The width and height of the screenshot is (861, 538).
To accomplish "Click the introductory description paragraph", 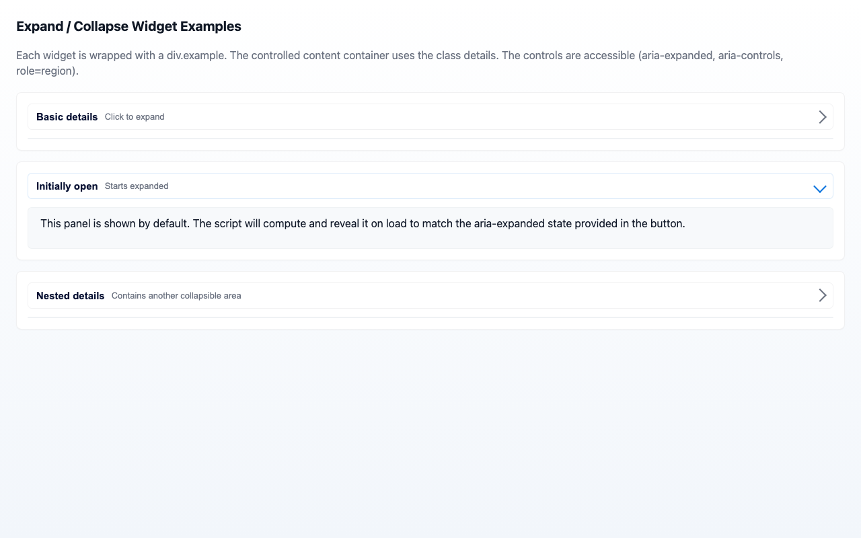I will coord(400,63).
